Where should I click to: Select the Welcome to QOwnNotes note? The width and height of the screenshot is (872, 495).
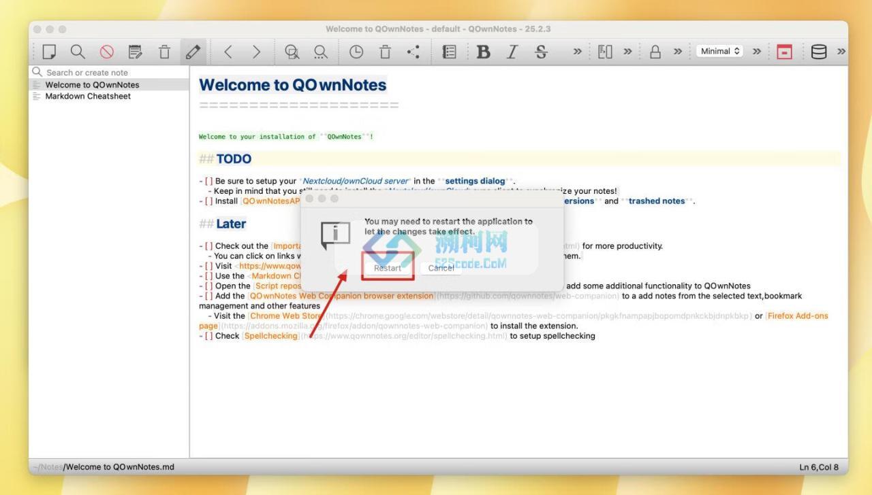coord(109,85)
